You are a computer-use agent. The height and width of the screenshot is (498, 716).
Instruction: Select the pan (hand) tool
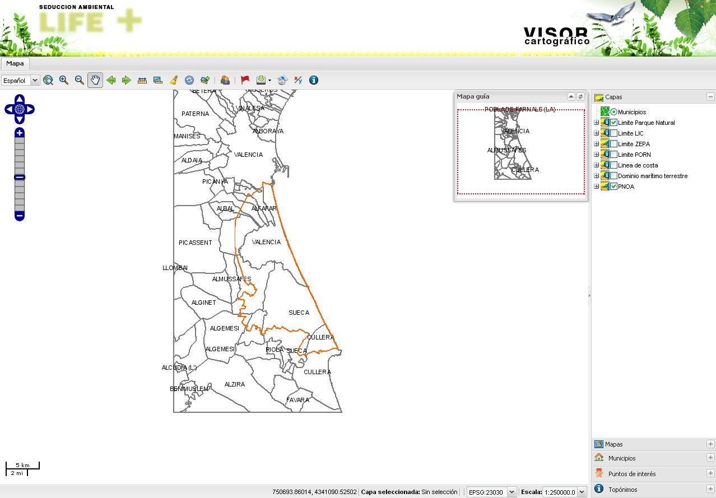click(95, 80)
